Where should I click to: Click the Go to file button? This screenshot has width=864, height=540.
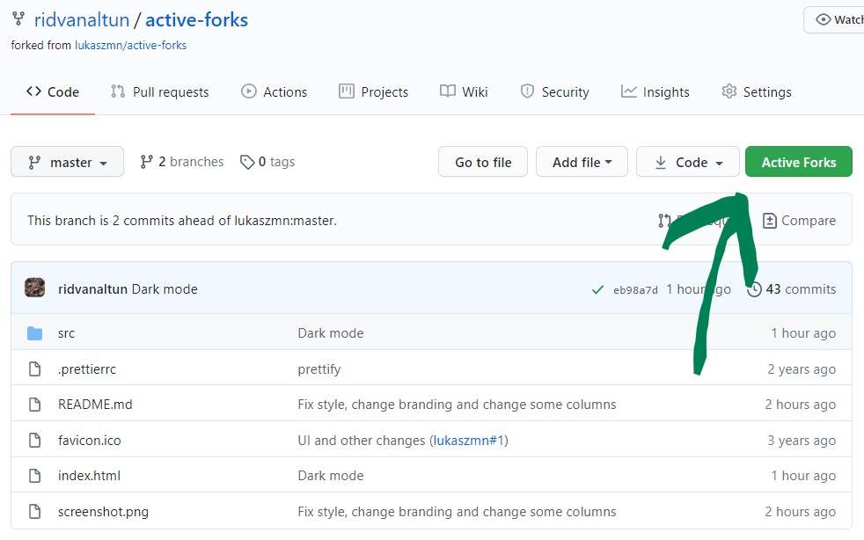(x=483, y=162)
